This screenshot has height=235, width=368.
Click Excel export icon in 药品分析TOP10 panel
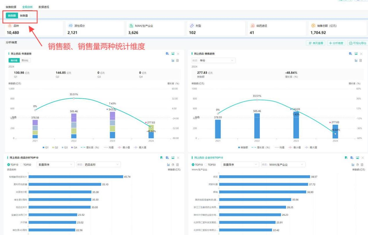pos(162,158)
